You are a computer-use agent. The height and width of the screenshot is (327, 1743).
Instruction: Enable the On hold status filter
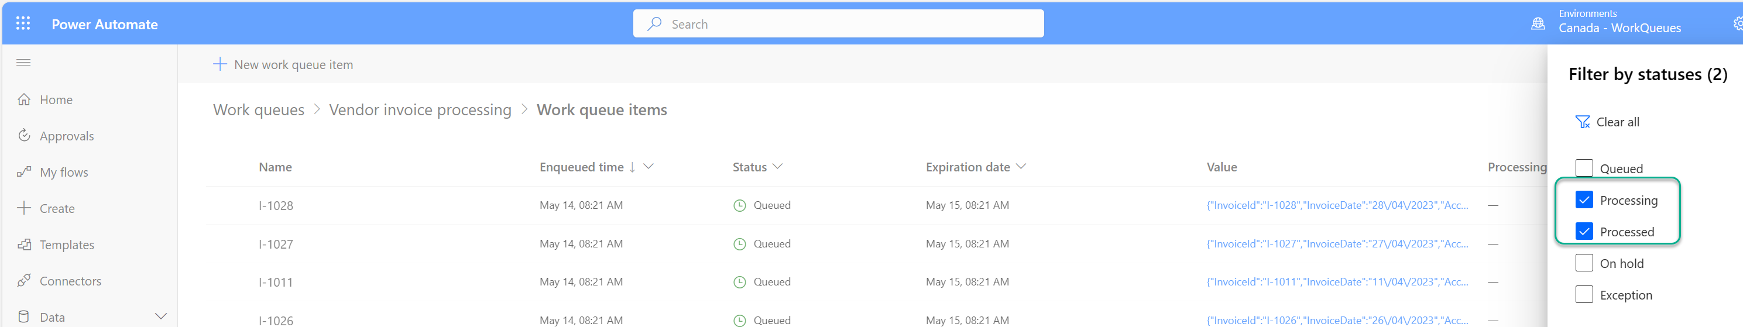1584,263
